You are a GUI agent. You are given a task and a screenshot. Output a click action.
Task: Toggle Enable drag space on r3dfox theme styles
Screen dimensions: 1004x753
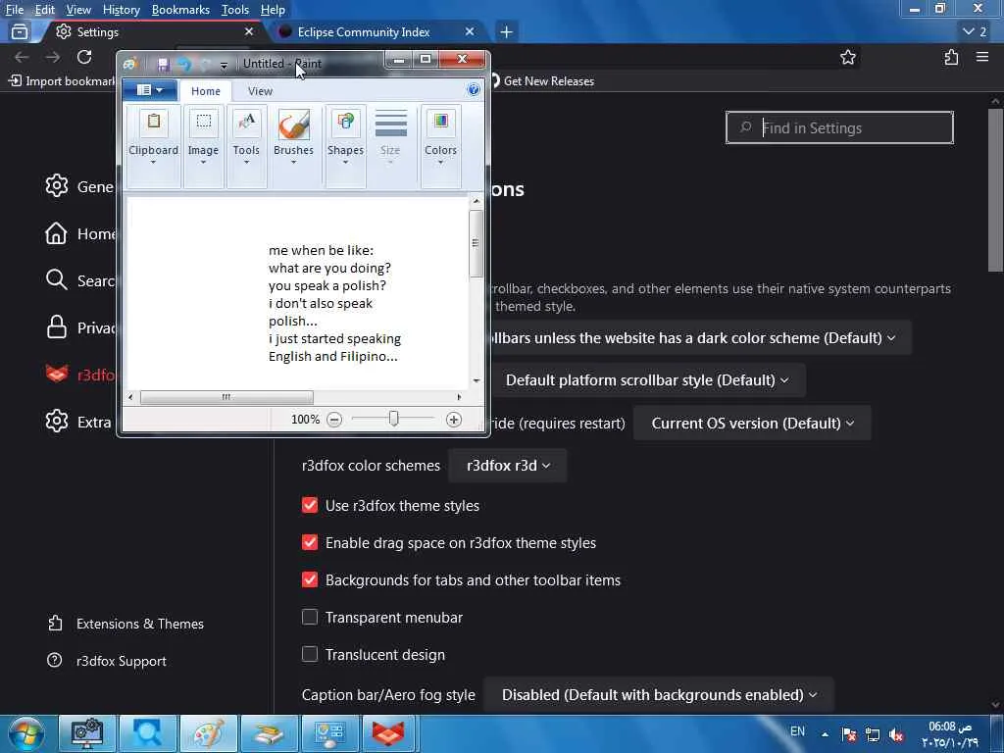pyautogui.click(x=310, y=542)
